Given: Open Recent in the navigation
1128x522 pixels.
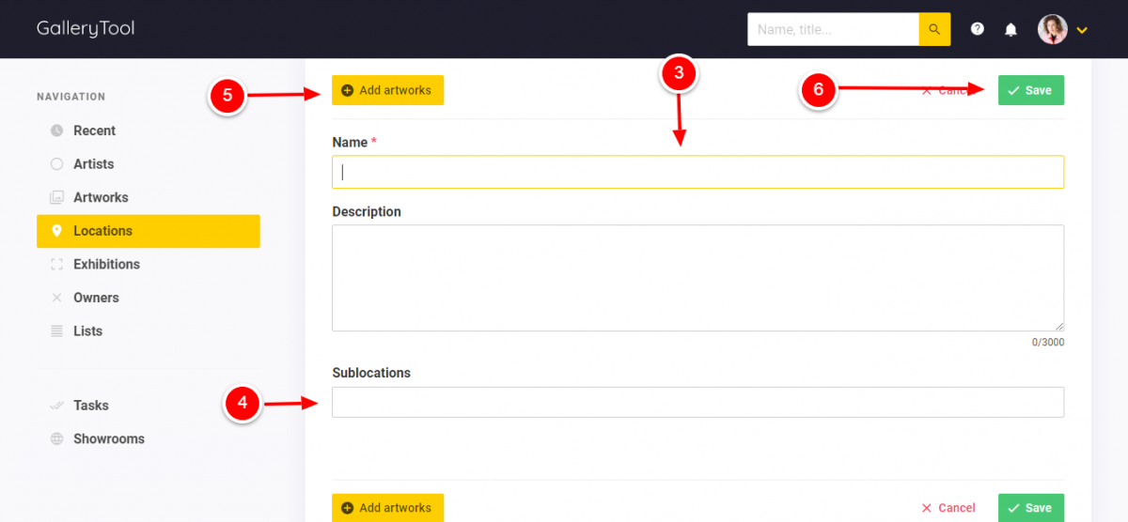Looking at the screenshot, I should 94,130.
